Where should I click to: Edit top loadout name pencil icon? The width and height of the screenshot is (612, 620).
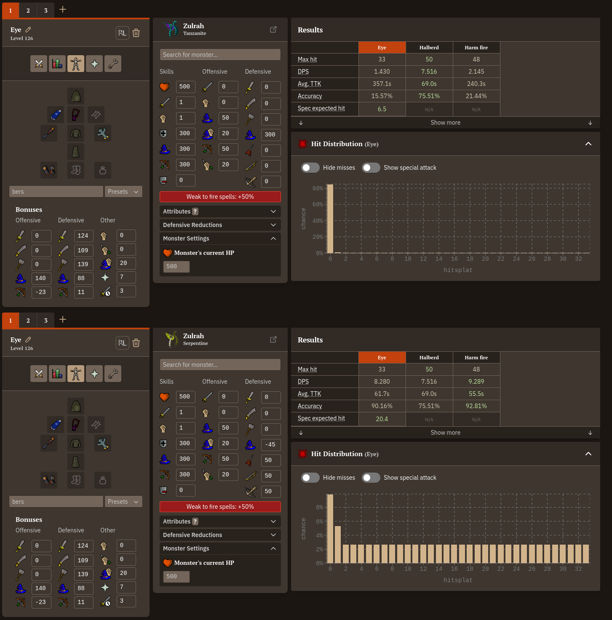click(x=28, y=29)
